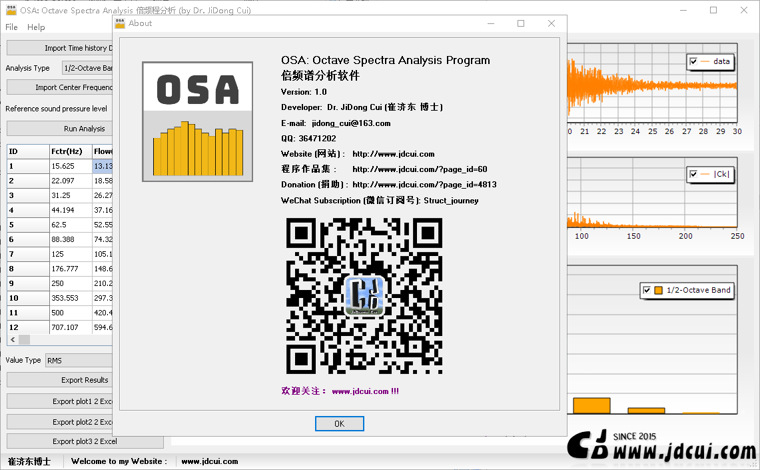Click the OSA logo image in About
This screenshot has width=760, height=470.
tap(197, 122)
